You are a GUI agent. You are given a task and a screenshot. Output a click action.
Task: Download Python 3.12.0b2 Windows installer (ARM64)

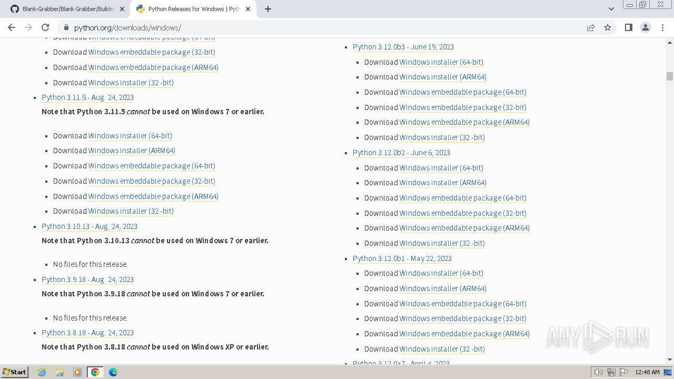443,183
